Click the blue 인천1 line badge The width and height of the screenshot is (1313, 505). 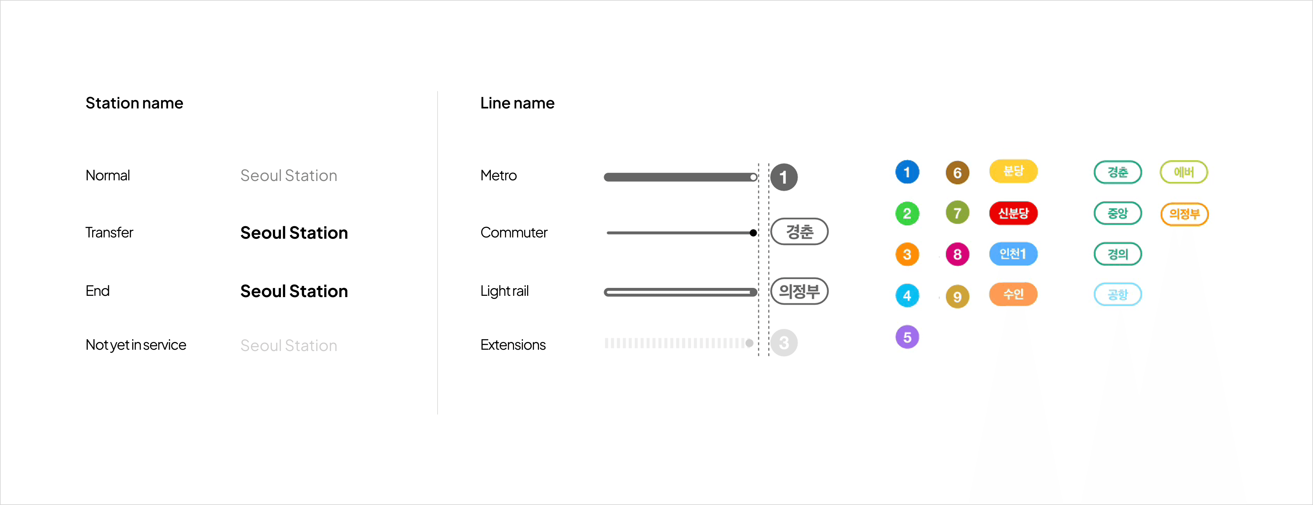1013,254
